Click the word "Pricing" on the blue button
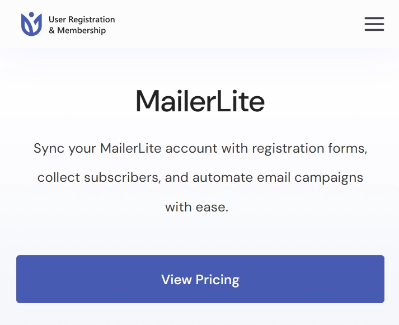 [x=218, y=280]
